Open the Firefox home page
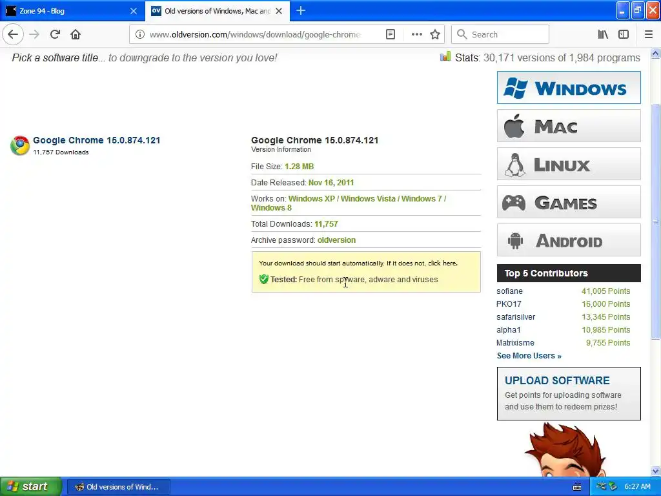This screenshot has width=661, height=496. [76, 34]
